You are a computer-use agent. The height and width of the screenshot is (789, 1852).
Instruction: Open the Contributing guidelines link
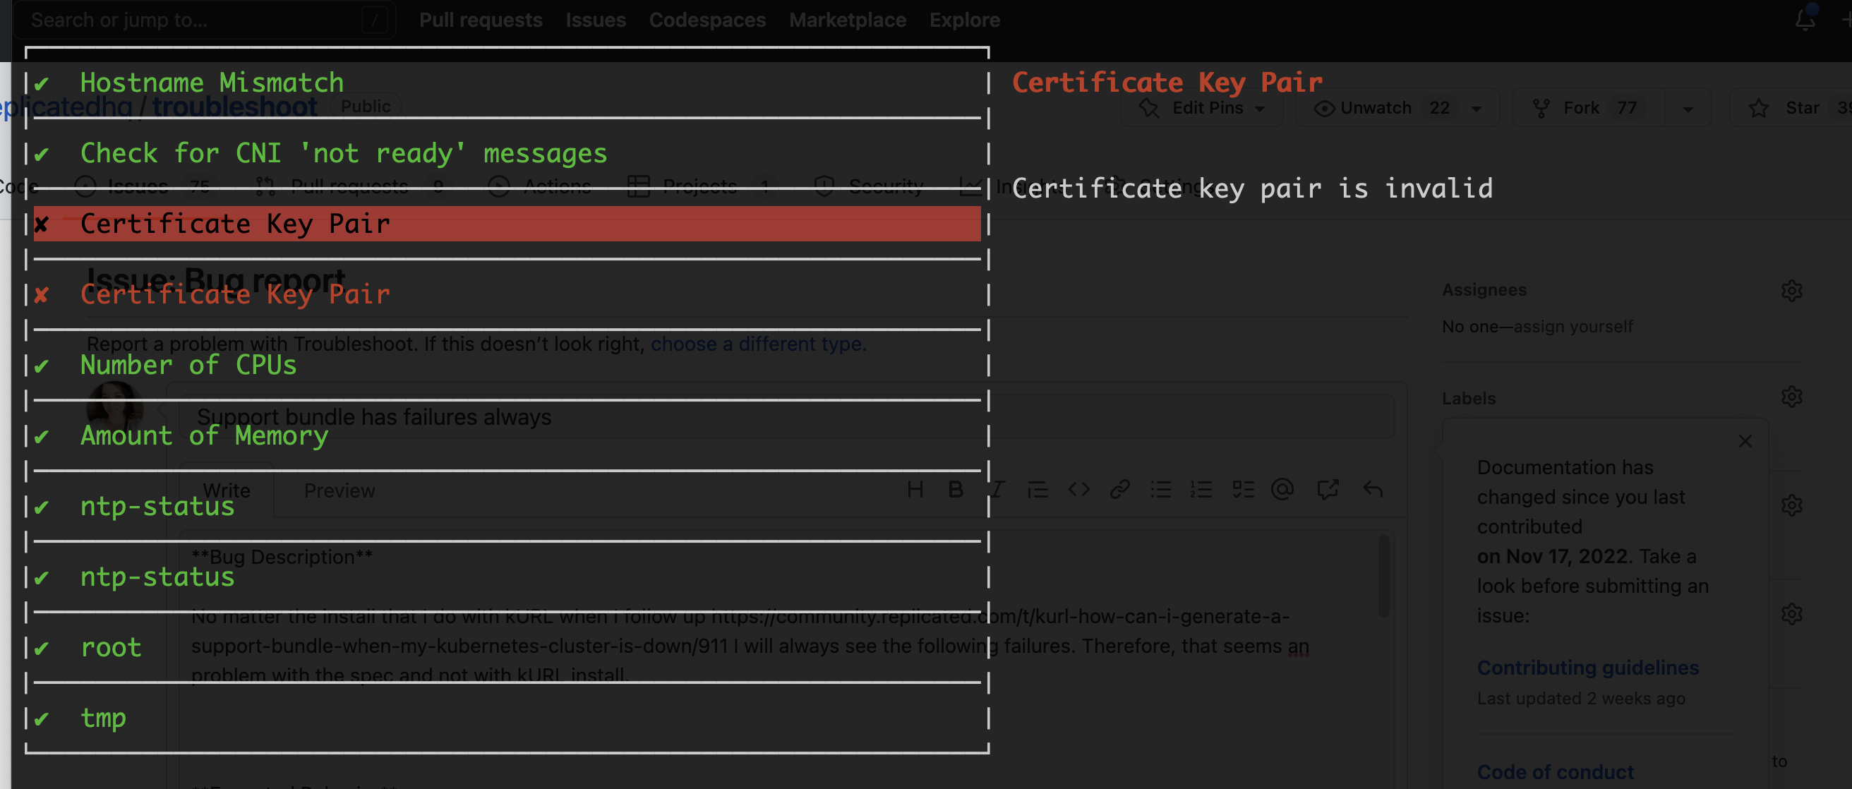click(1588, 668)
